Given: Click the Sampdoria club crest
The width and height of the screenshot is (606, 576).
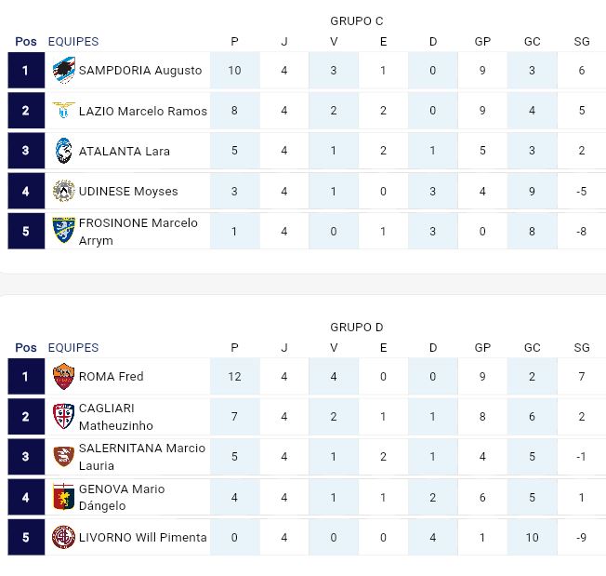Looking at the screenshot, I should 64,70.
